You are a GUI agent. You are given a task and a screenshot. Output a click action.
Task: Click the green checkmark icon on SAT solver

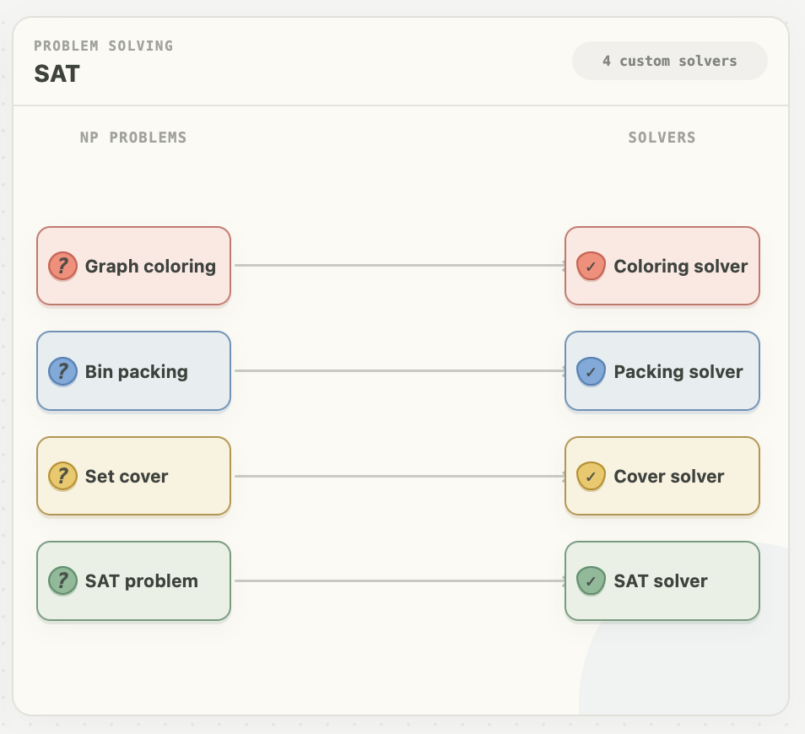(591, 580)
